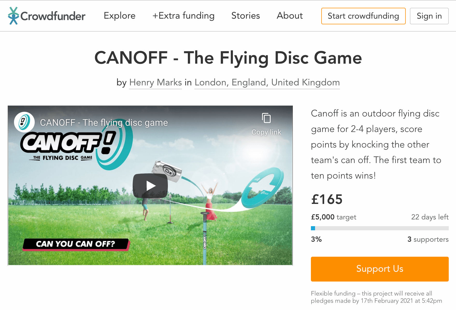Click the funding progress bar
456x310 pixels.
pos(380,228)
